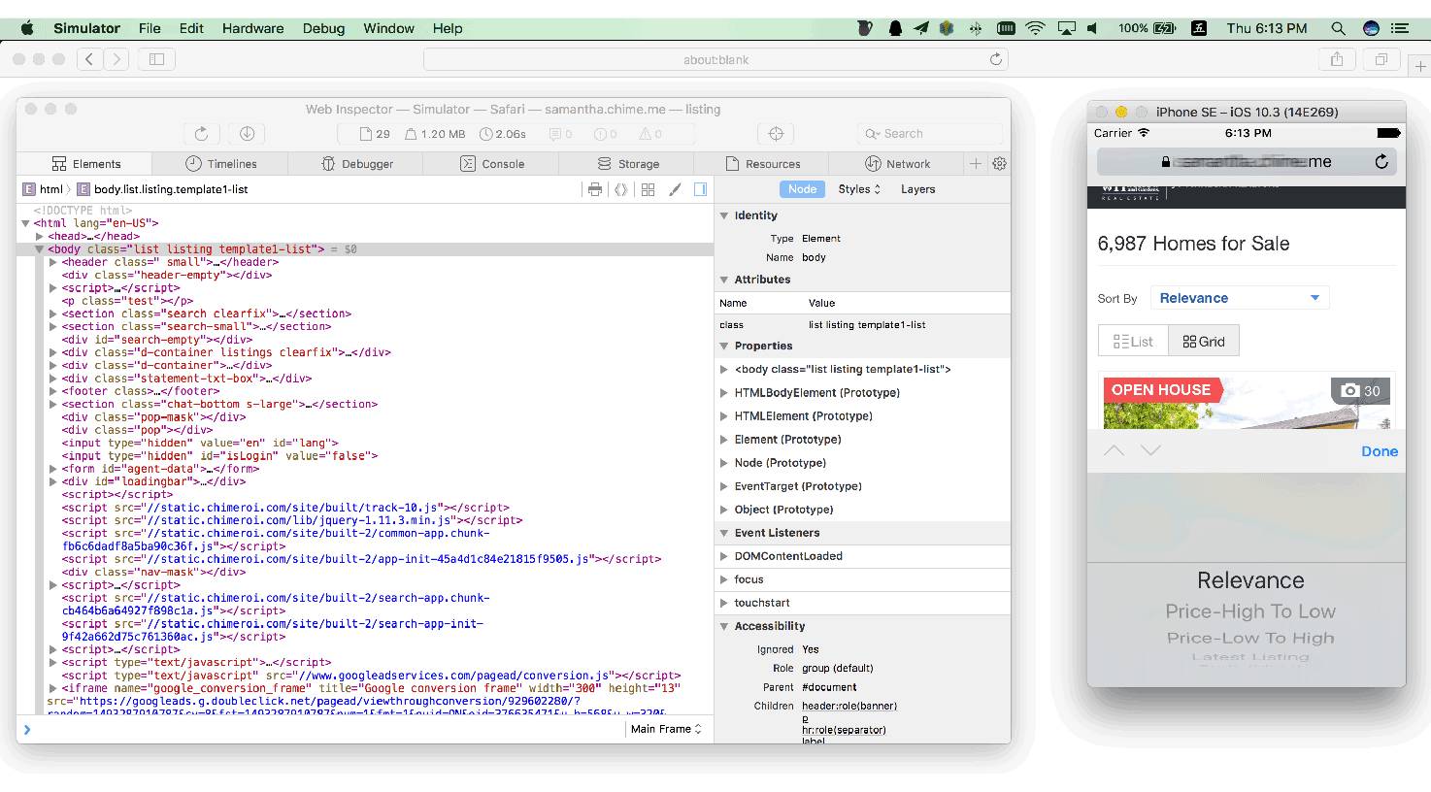This screenshot has width=1431, height=792.
Task: Expand the DOMContentLoaded listener
Action: (x=724, y=556)
